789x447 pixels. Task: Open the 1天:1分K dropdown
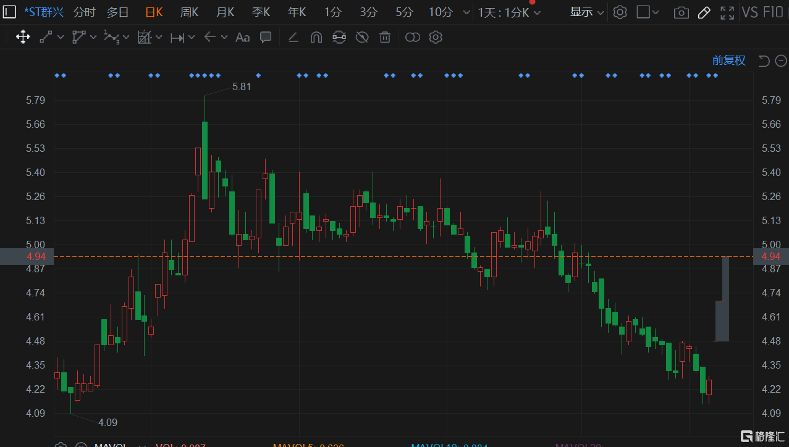(x=509, y=12)
